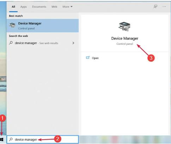Expand the More filter dropdown
The image size is (171, 144).
pyautogui.click(x=67, y=7)
